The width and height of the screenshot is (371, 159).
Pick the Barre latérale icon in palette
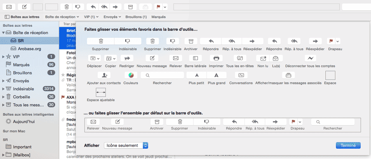pyautogui.click(x=195, y=58)
